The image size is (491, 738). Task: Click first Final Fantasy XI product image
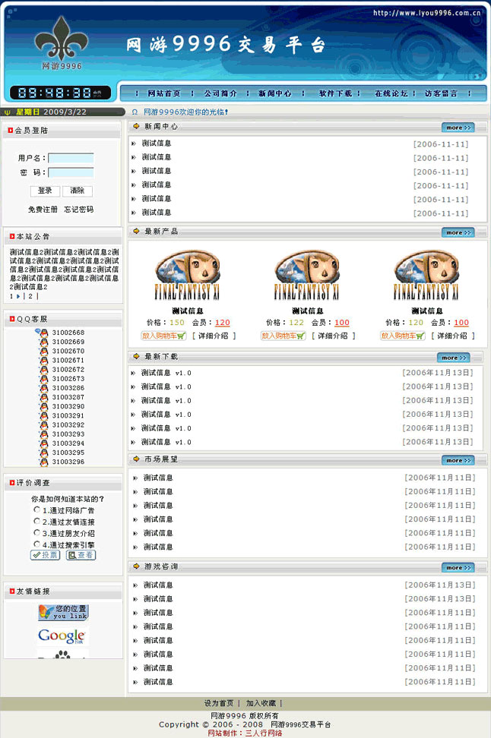187,276
